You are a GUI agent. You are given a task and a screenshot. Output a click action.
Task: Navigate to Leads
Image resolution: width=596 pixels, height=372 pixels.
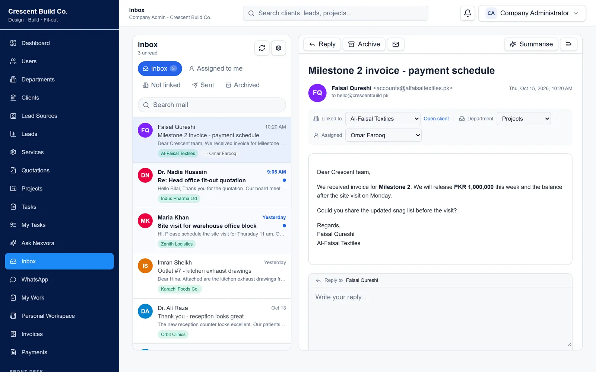pyautogui.click(x=60, y=134)
